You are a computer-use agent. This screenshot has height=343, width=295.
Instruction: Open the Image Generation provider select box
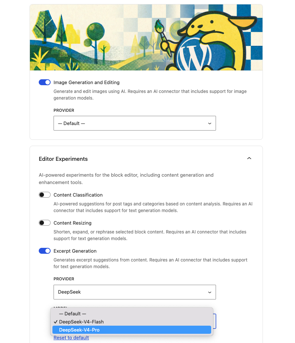(135, 123)
